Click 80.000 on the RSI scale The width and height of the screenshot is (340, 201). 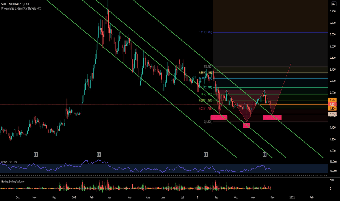[333, 162]
